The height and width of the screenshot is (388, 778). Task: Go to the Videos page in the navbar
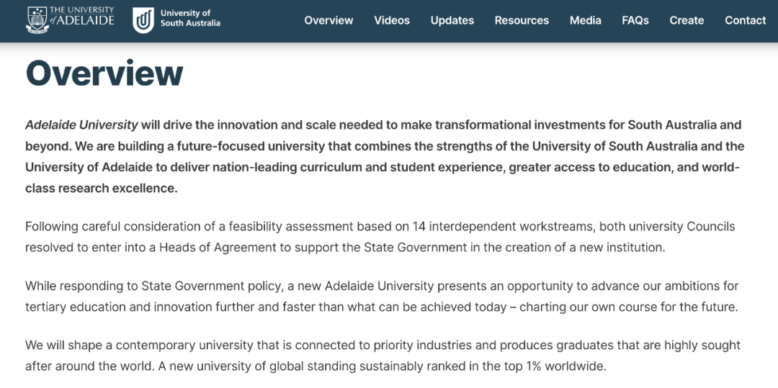click(392, 20)
